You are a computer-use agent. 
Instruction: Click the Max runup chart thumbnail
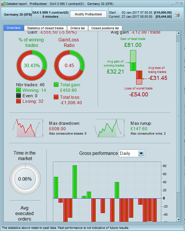[x=110, y=128]
